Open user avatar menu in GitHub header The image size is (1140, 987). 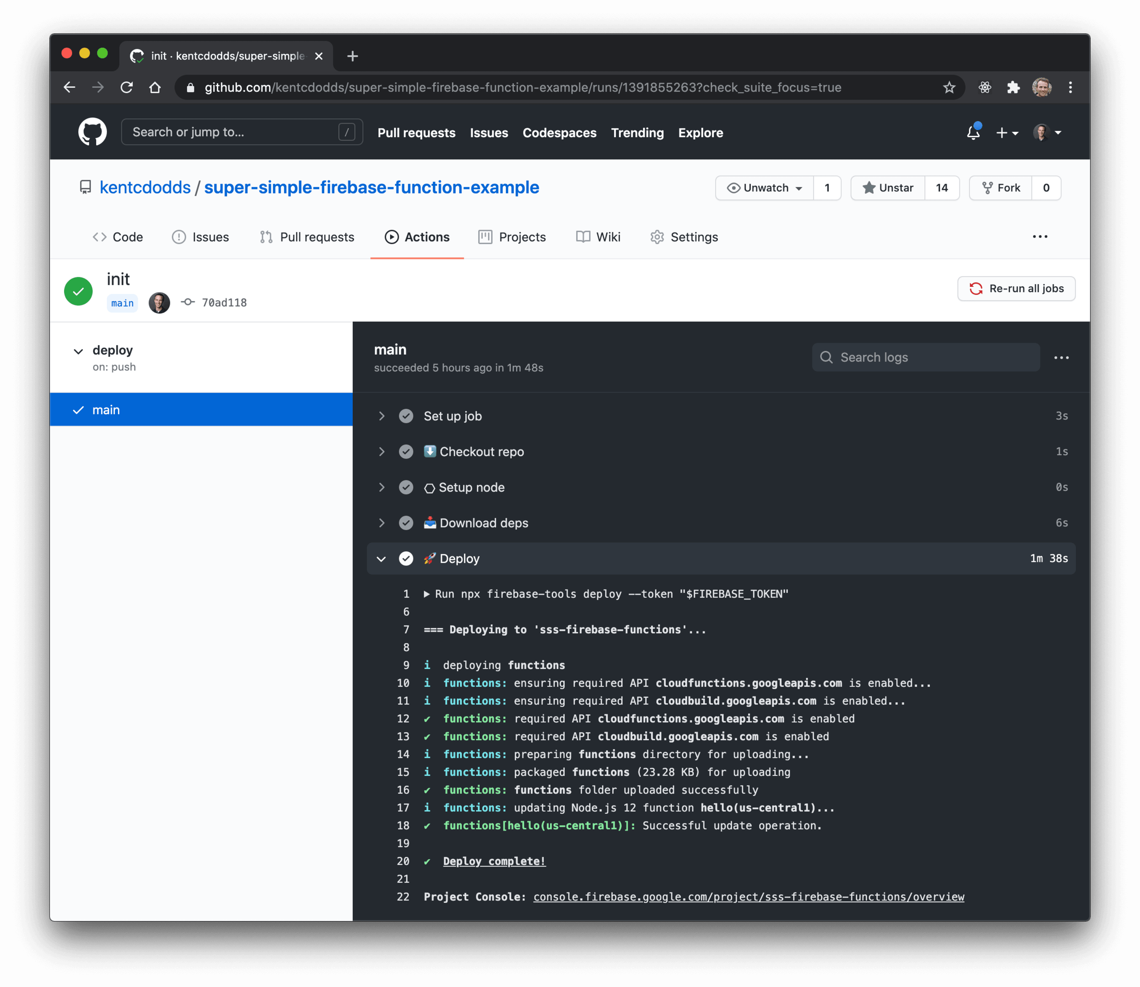pos(1047,133)
